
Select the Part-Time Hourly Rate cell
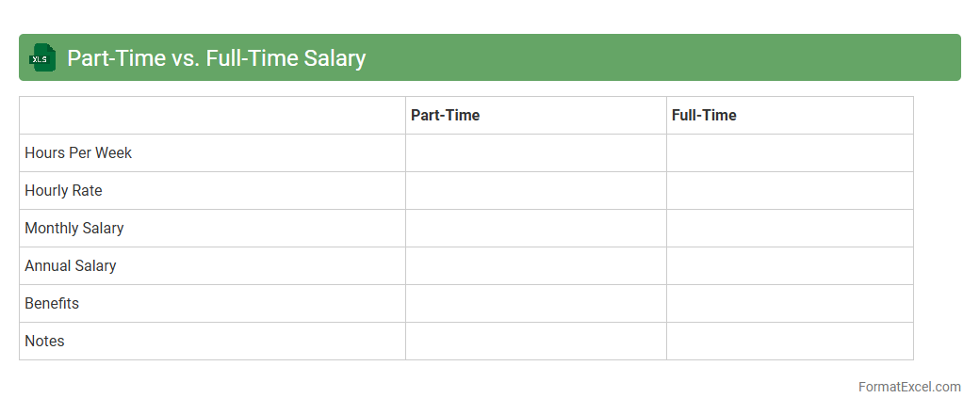(535, 190)
